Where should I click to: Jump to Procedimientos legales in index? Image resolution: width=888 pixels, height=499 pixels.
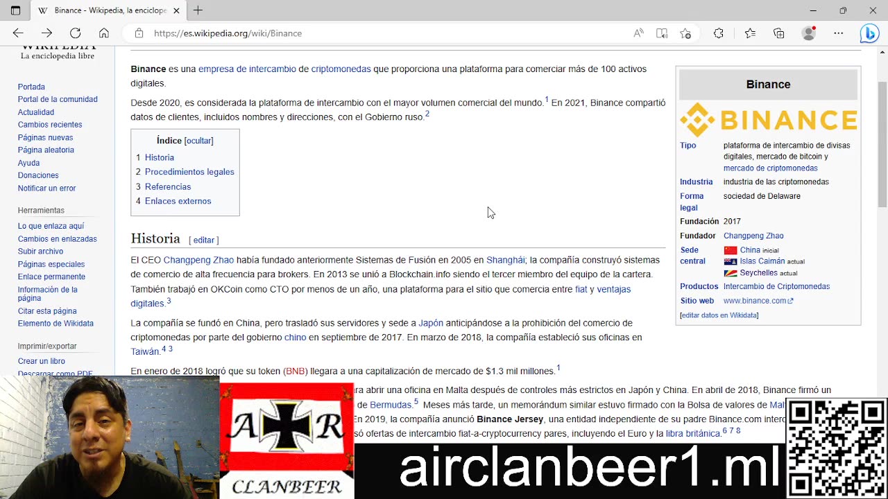[x=189, y=172]
